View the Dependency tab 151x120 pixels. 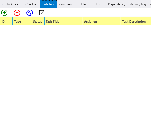tap(117, 4)
